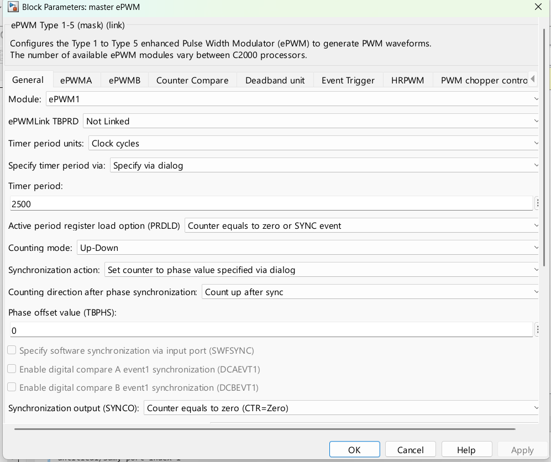The height and width of the screenshot is (462, 551).
Task: Open Timer period options menu dots
Action: point(537,203)
